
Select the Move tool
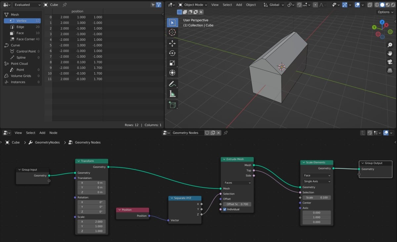(x=172, y=43)
